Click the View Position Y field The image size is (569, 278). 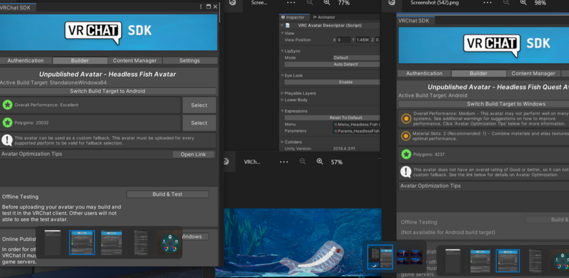(363, 40)
